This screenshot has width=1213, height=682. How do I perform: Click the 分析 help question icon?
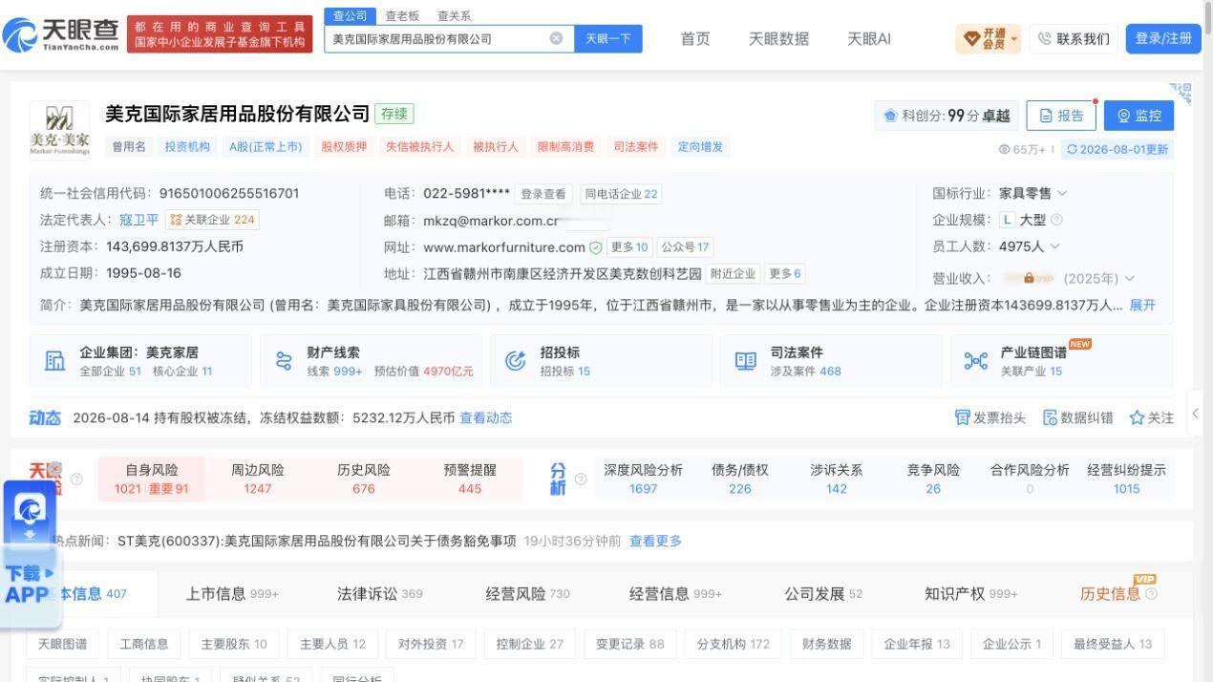point(580,479)
